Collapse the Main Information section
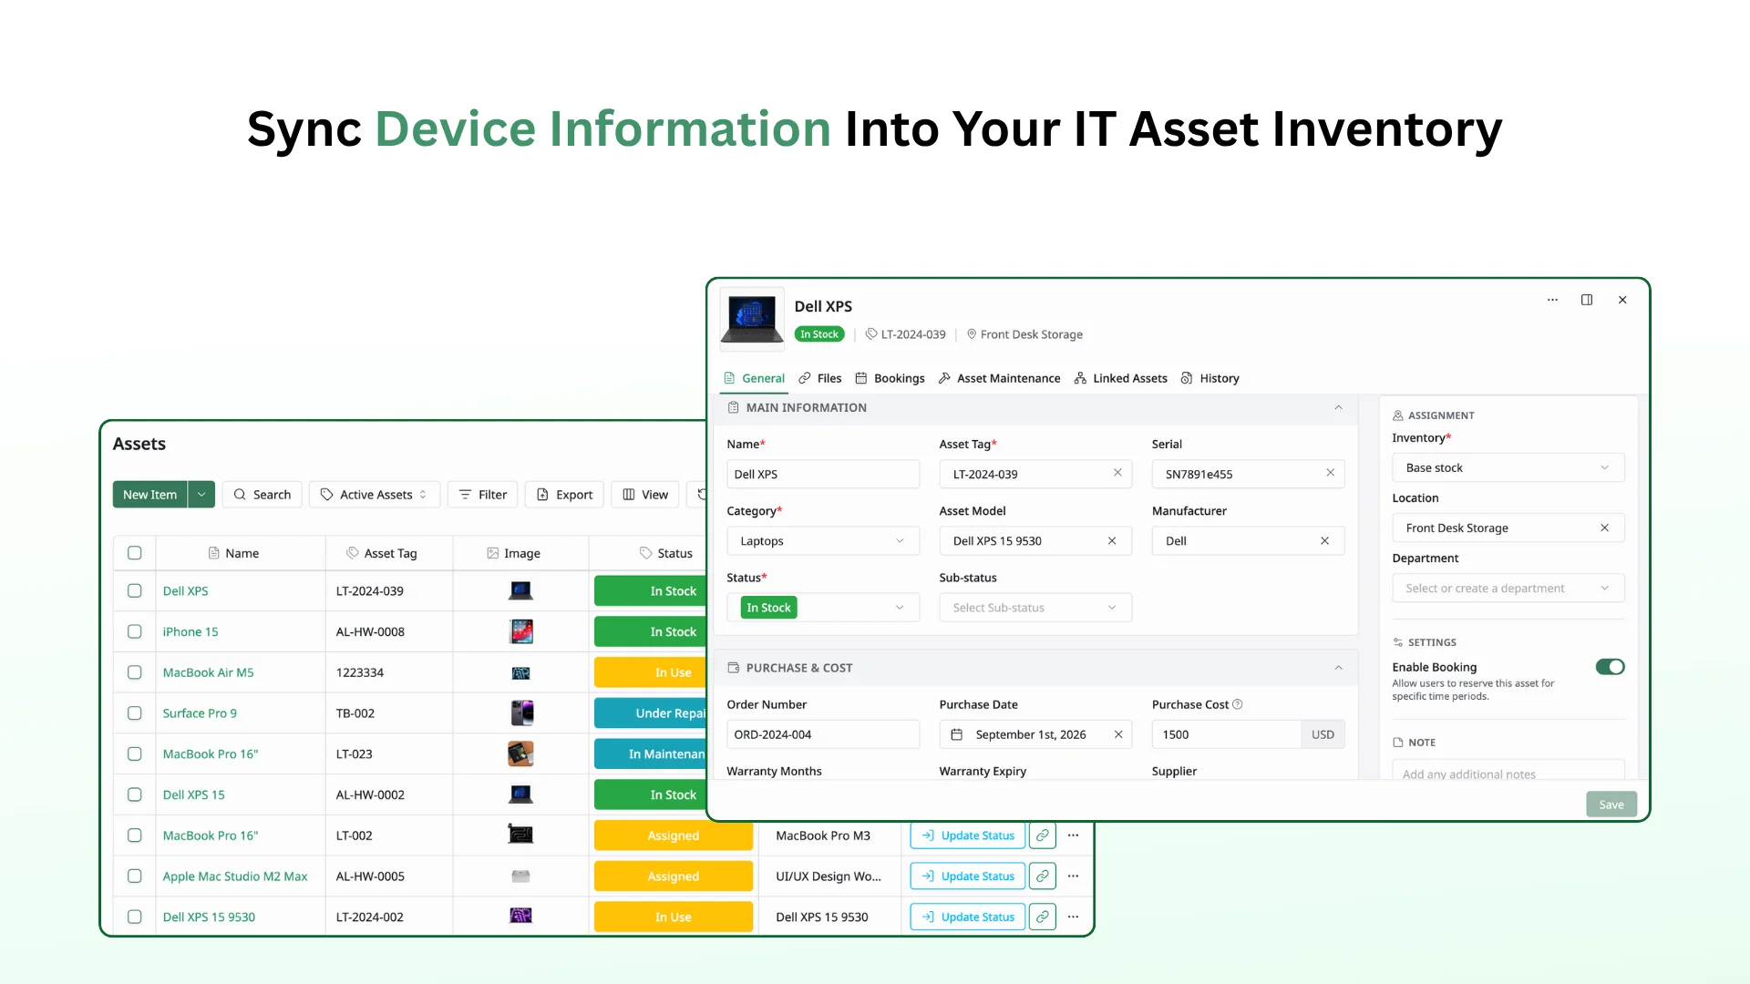 pos(1338,407)
